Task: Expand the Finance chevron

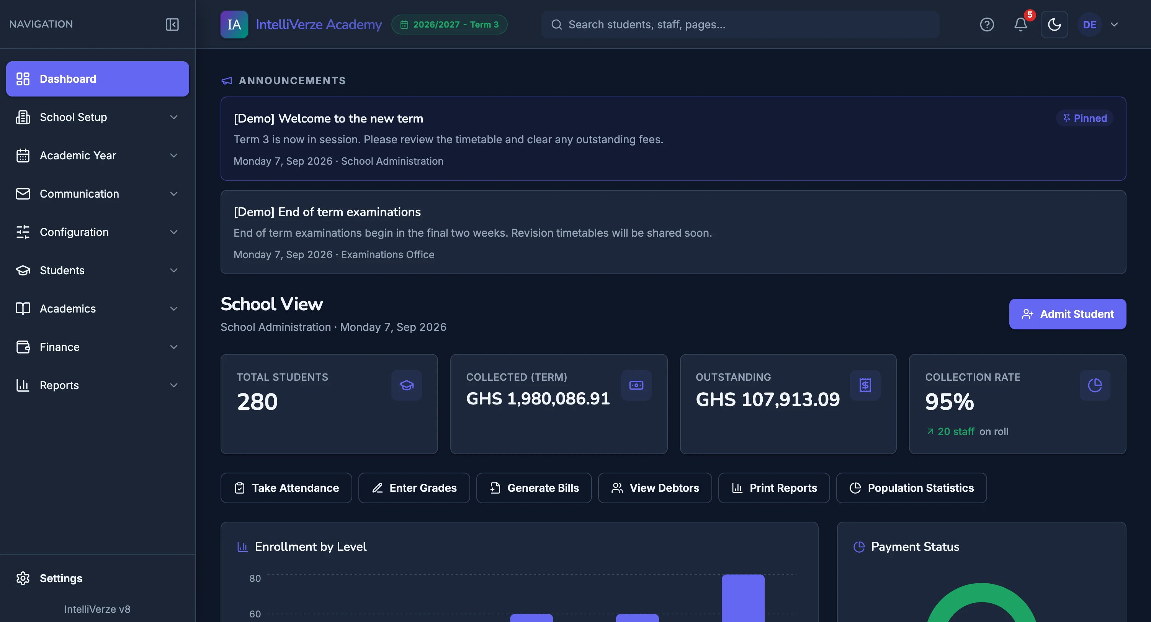Action: click(x=174, y=347)
